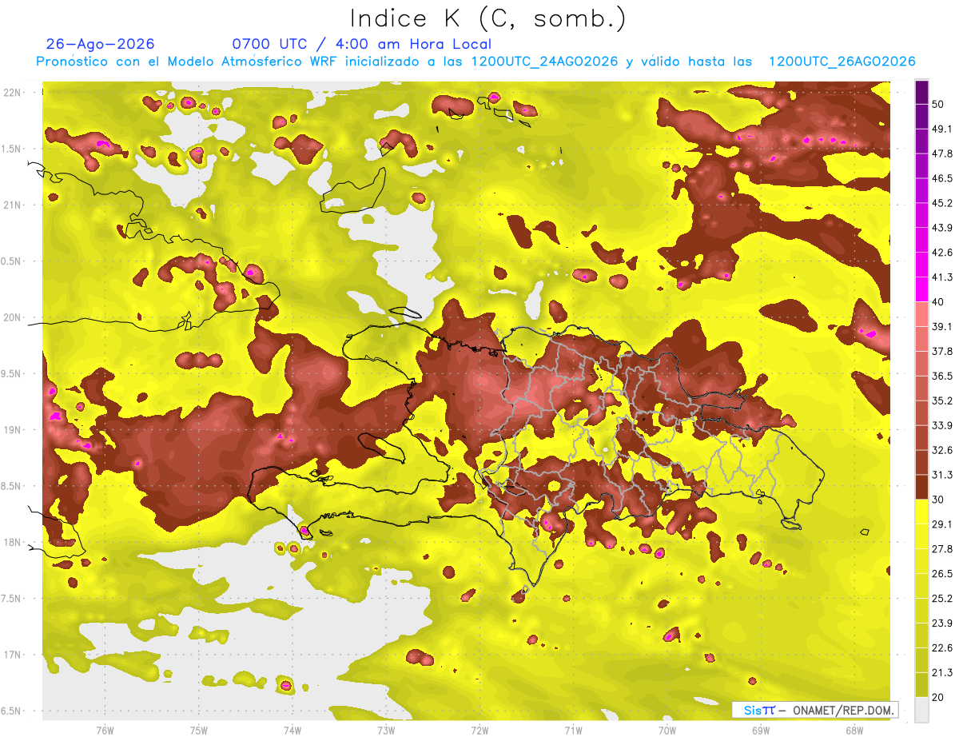The height and width of the screenshot is (741, 959).
Task: Click the colorbar value "31.3"
Action: [x=942, y=475]
